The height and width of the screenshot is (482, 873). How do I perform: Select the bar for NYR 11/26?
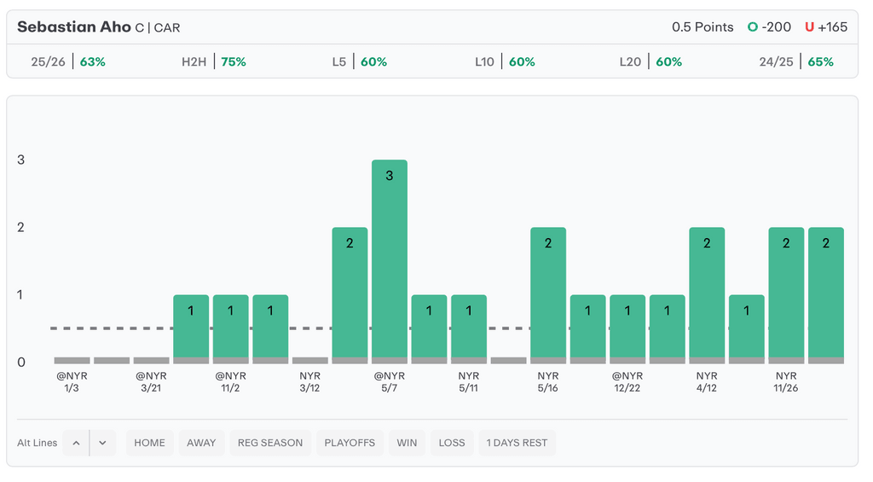786,294
